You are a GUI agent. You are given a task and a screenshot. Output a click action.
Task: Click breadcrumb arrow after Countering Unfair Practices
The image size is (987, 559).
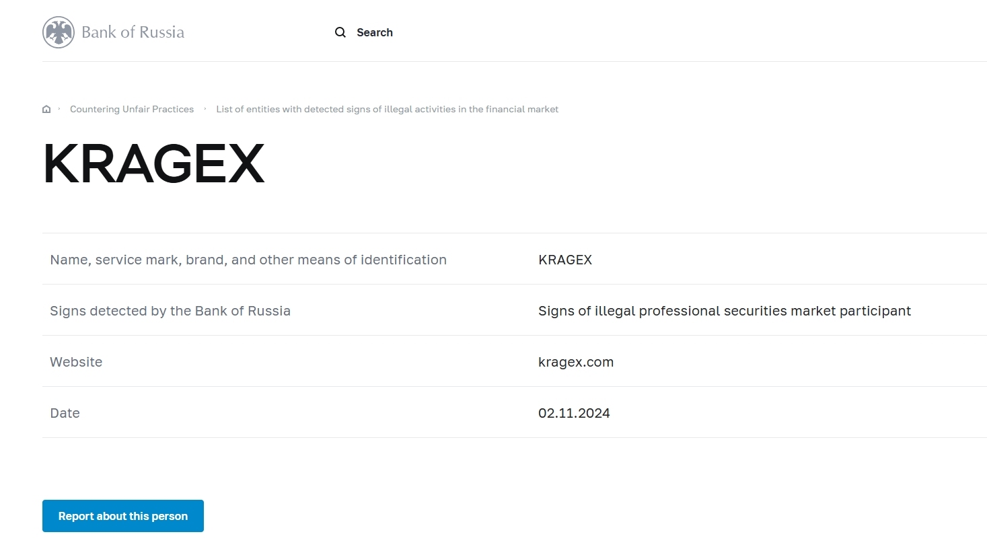click(x=205, y=109)
